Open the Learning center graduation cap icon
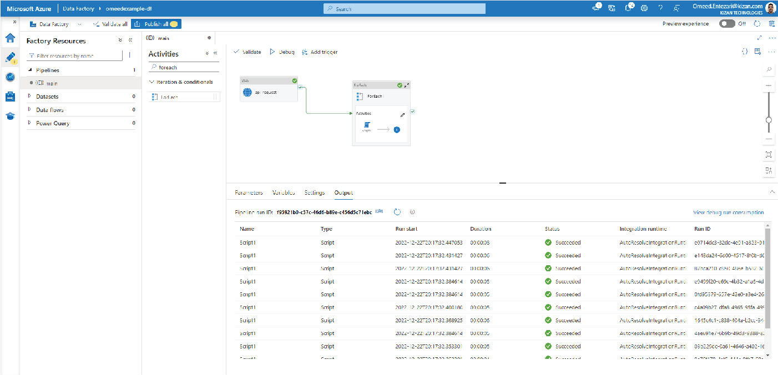 point(10,116)
